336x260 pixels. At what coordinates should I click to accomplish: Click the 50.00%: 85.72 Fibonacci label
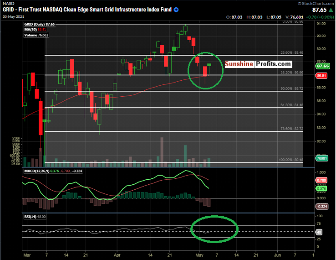(292, 88)
